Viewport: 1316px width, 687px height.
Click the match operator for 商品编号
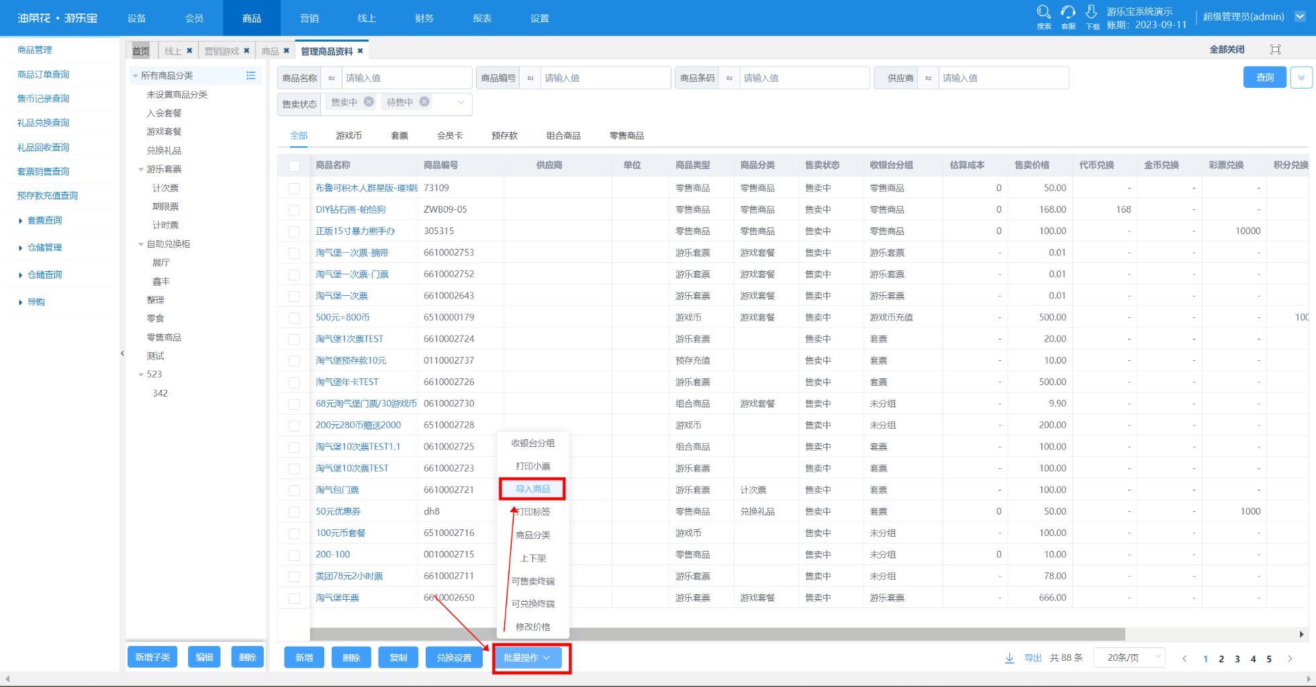point(530,78)
